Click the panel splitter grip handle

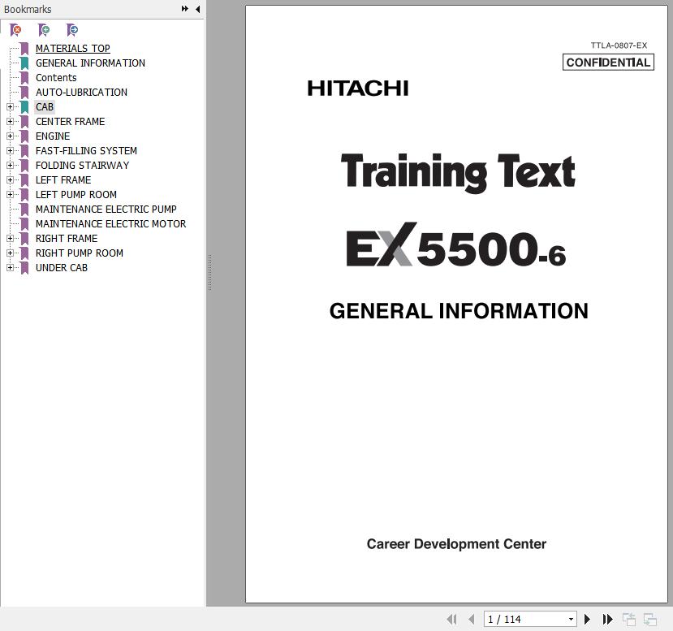tap(210, 273)
